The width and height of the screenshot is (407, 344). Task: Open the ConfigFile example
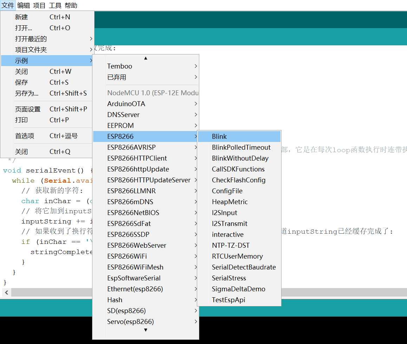[239, 191]
